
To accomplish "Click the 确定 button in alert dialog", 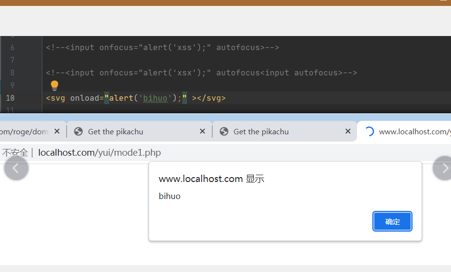I will pyautogui.click(x=392, y=221).
